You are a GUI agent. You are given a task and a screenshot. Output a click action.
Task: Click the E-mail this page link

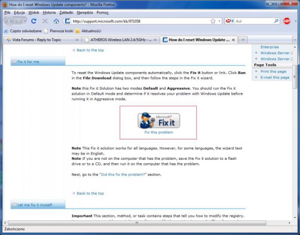tap(275, 77)
